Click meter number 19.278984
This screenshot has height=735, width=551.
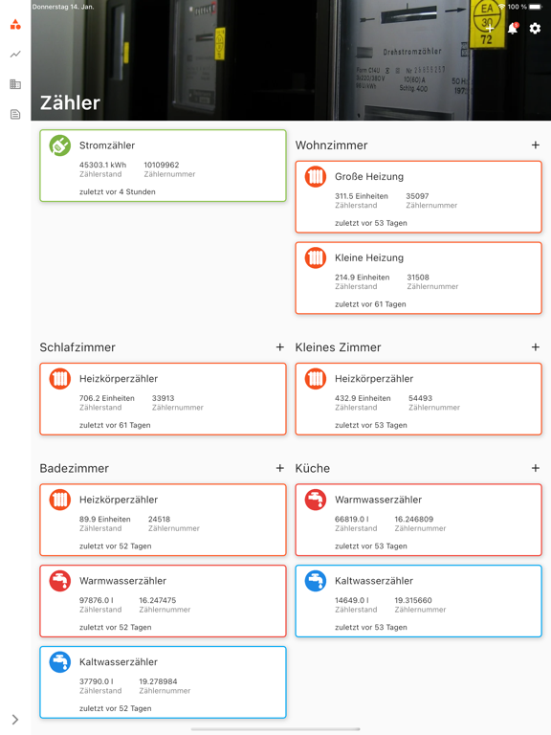click(158, 681)
